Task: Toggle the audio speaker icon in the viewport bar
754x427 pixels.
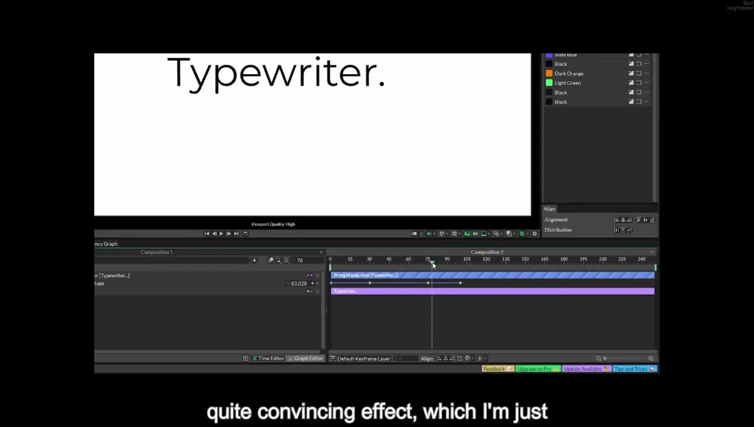Action: (429, 234)
